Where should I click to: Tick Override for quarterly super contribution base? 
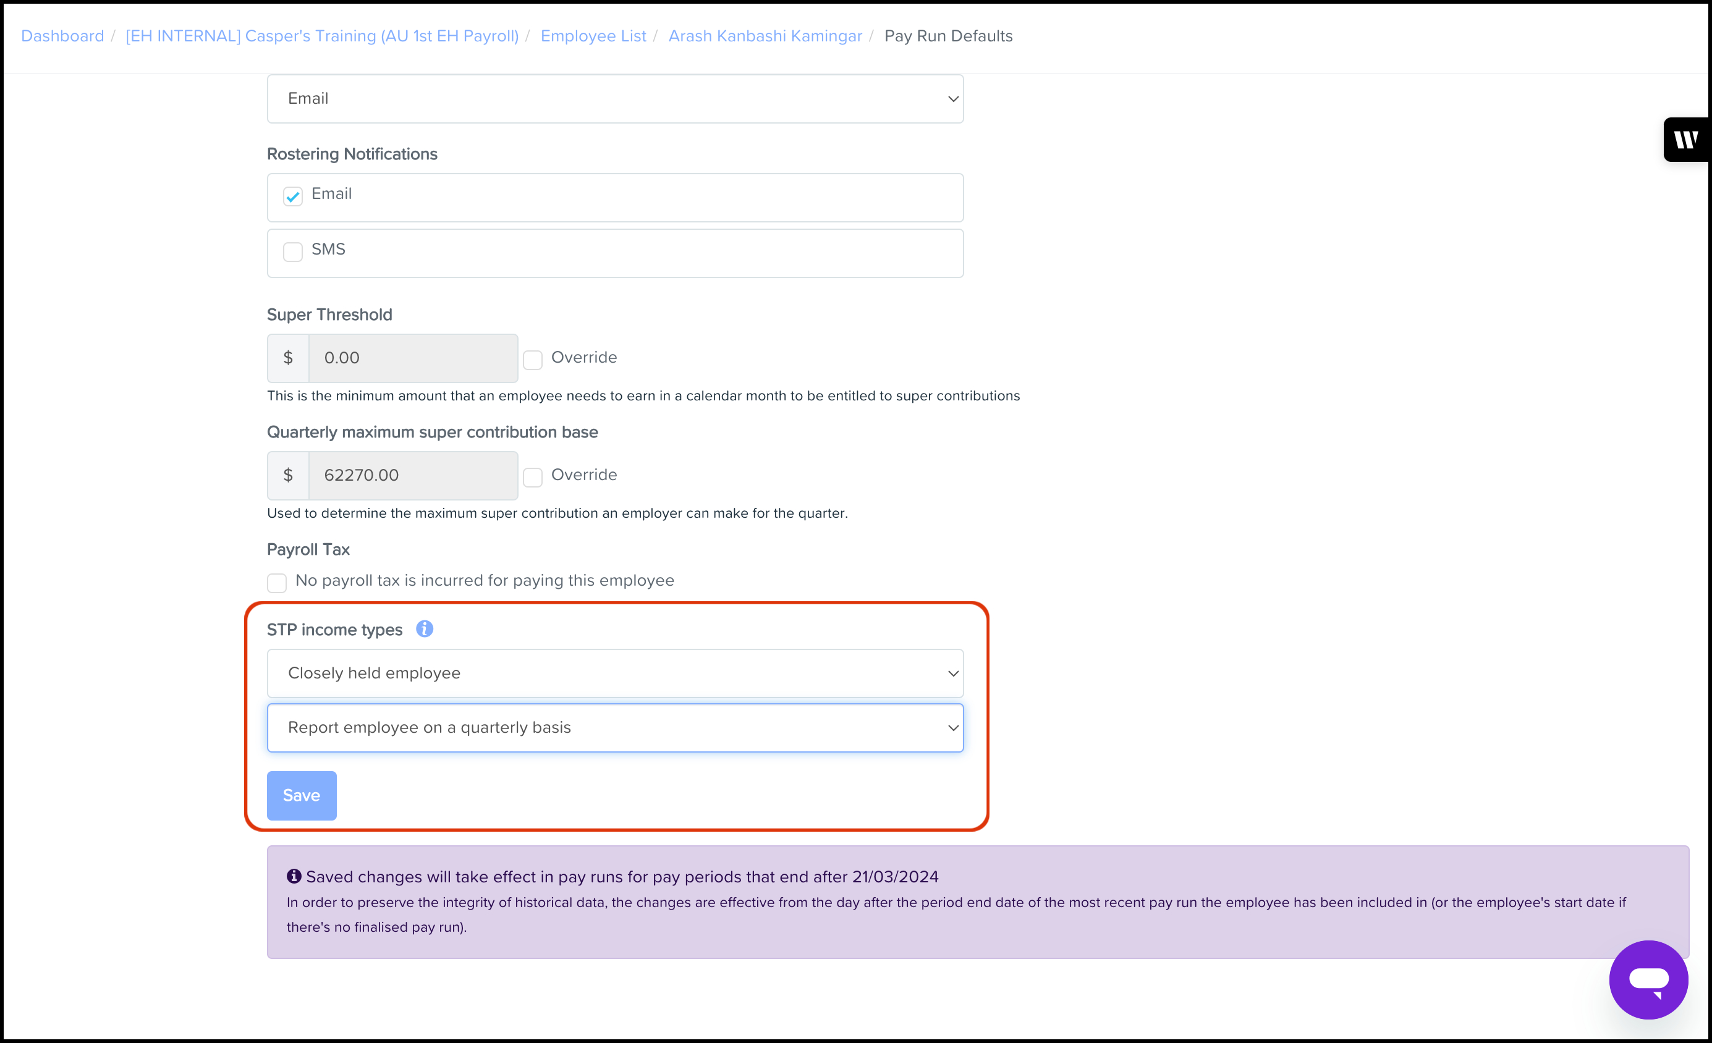[533, 477]
